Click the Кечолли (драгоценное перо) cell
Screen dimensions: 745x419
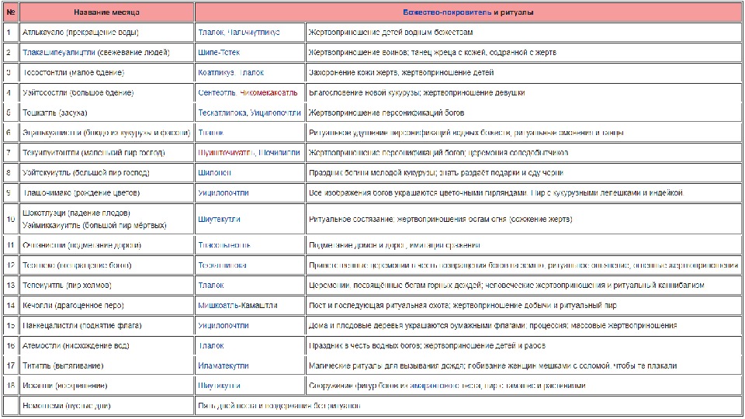point(107,306)
